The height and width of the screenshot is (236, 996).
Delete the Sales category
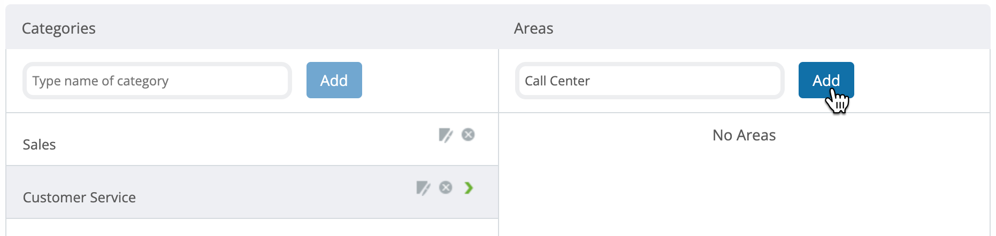(x=468, y=135)
